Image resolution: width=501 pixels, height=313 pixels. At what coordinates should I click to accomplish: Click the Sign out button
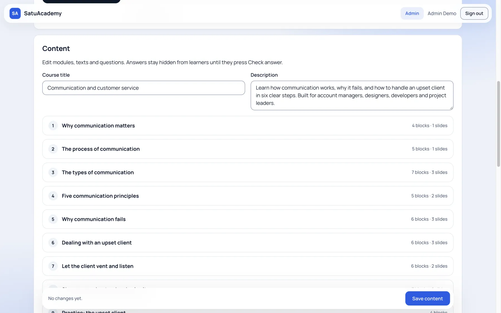(x=474, y=13)
